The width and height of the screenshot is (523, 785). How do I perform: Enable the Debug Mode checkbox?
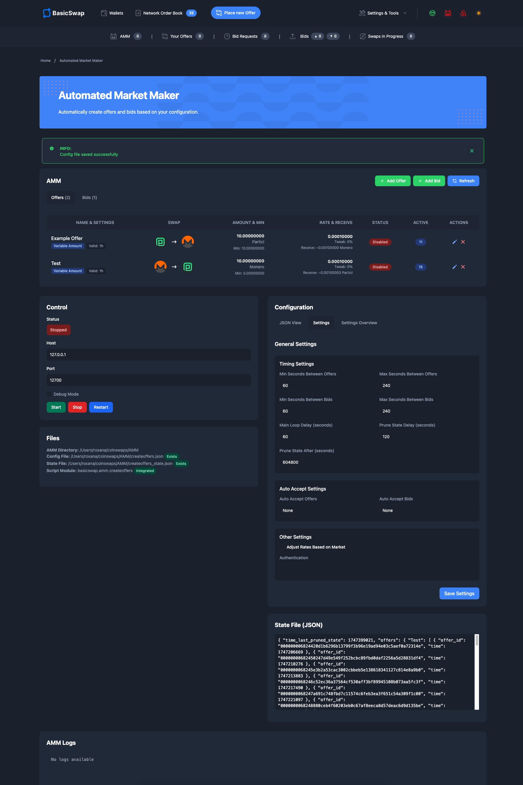[49, 394]
